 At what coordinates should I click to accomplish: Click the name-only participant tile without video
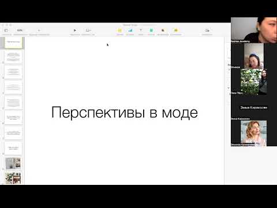[x=254, y=107]
